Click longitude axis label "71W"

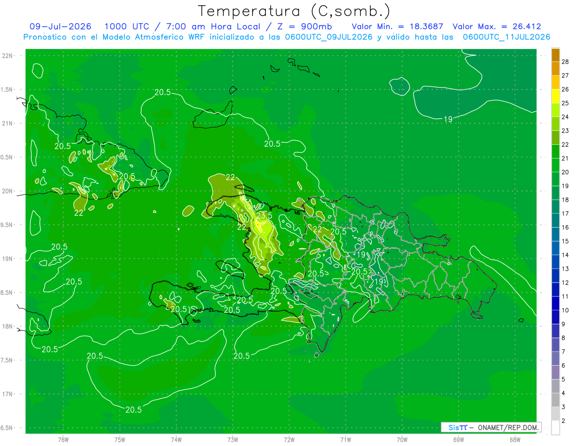[x=346, y=439]
